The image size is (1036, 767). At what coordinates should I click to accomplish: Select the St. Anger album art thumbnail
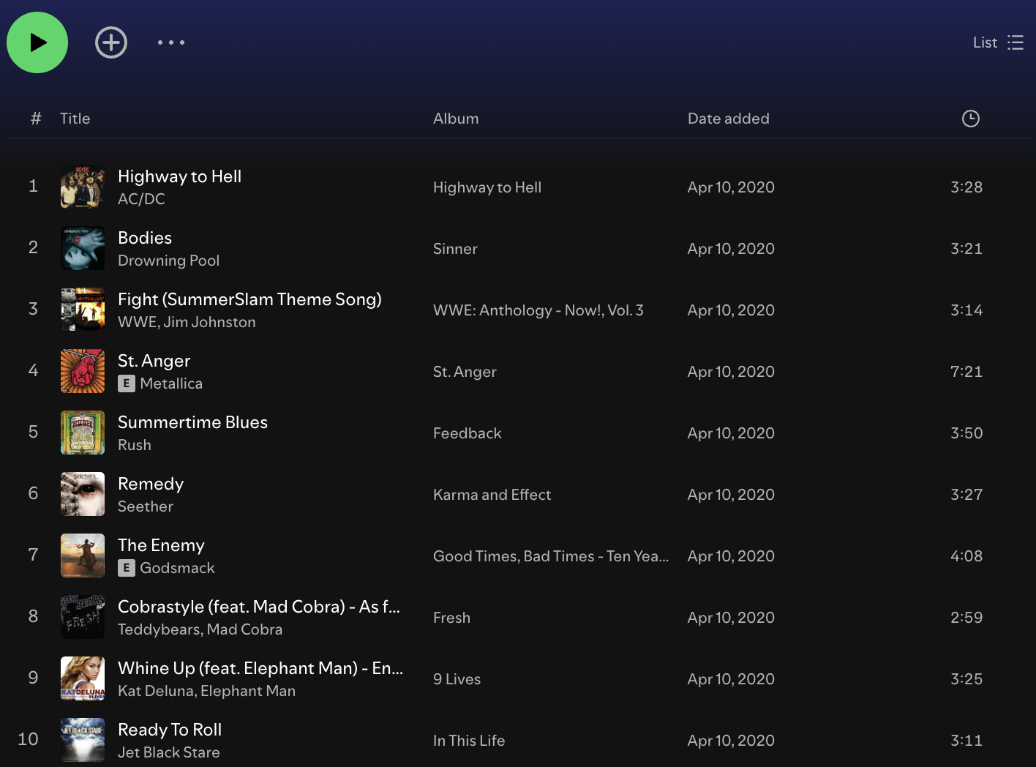(x=83, y=371)
